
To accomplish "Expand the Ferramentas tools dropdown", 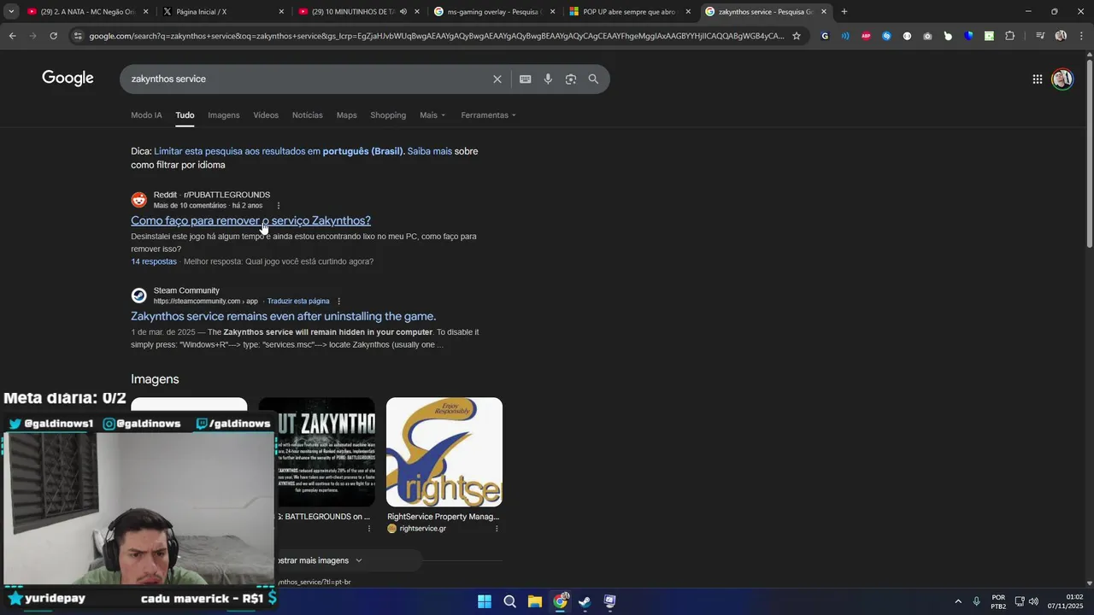I will click(x=488, y=115).
